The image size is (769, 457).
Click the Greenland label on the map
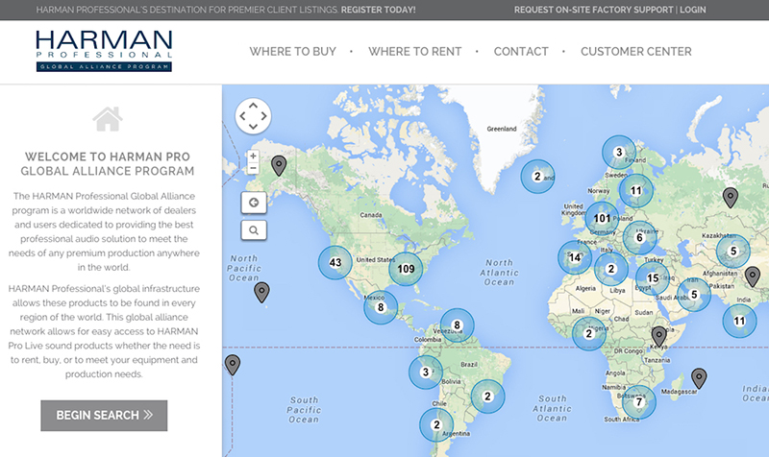tap(501, 129)
